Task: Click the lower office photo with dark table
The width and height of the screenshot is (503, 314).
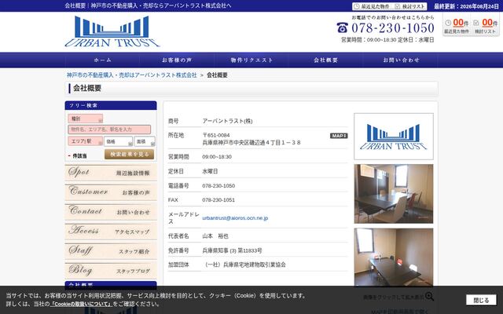Action: point(394,257)
